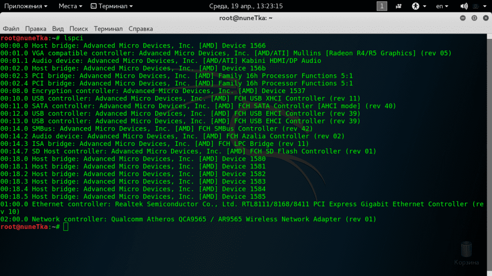
Task: Open the Файл menu
Action: pos(11,29)
